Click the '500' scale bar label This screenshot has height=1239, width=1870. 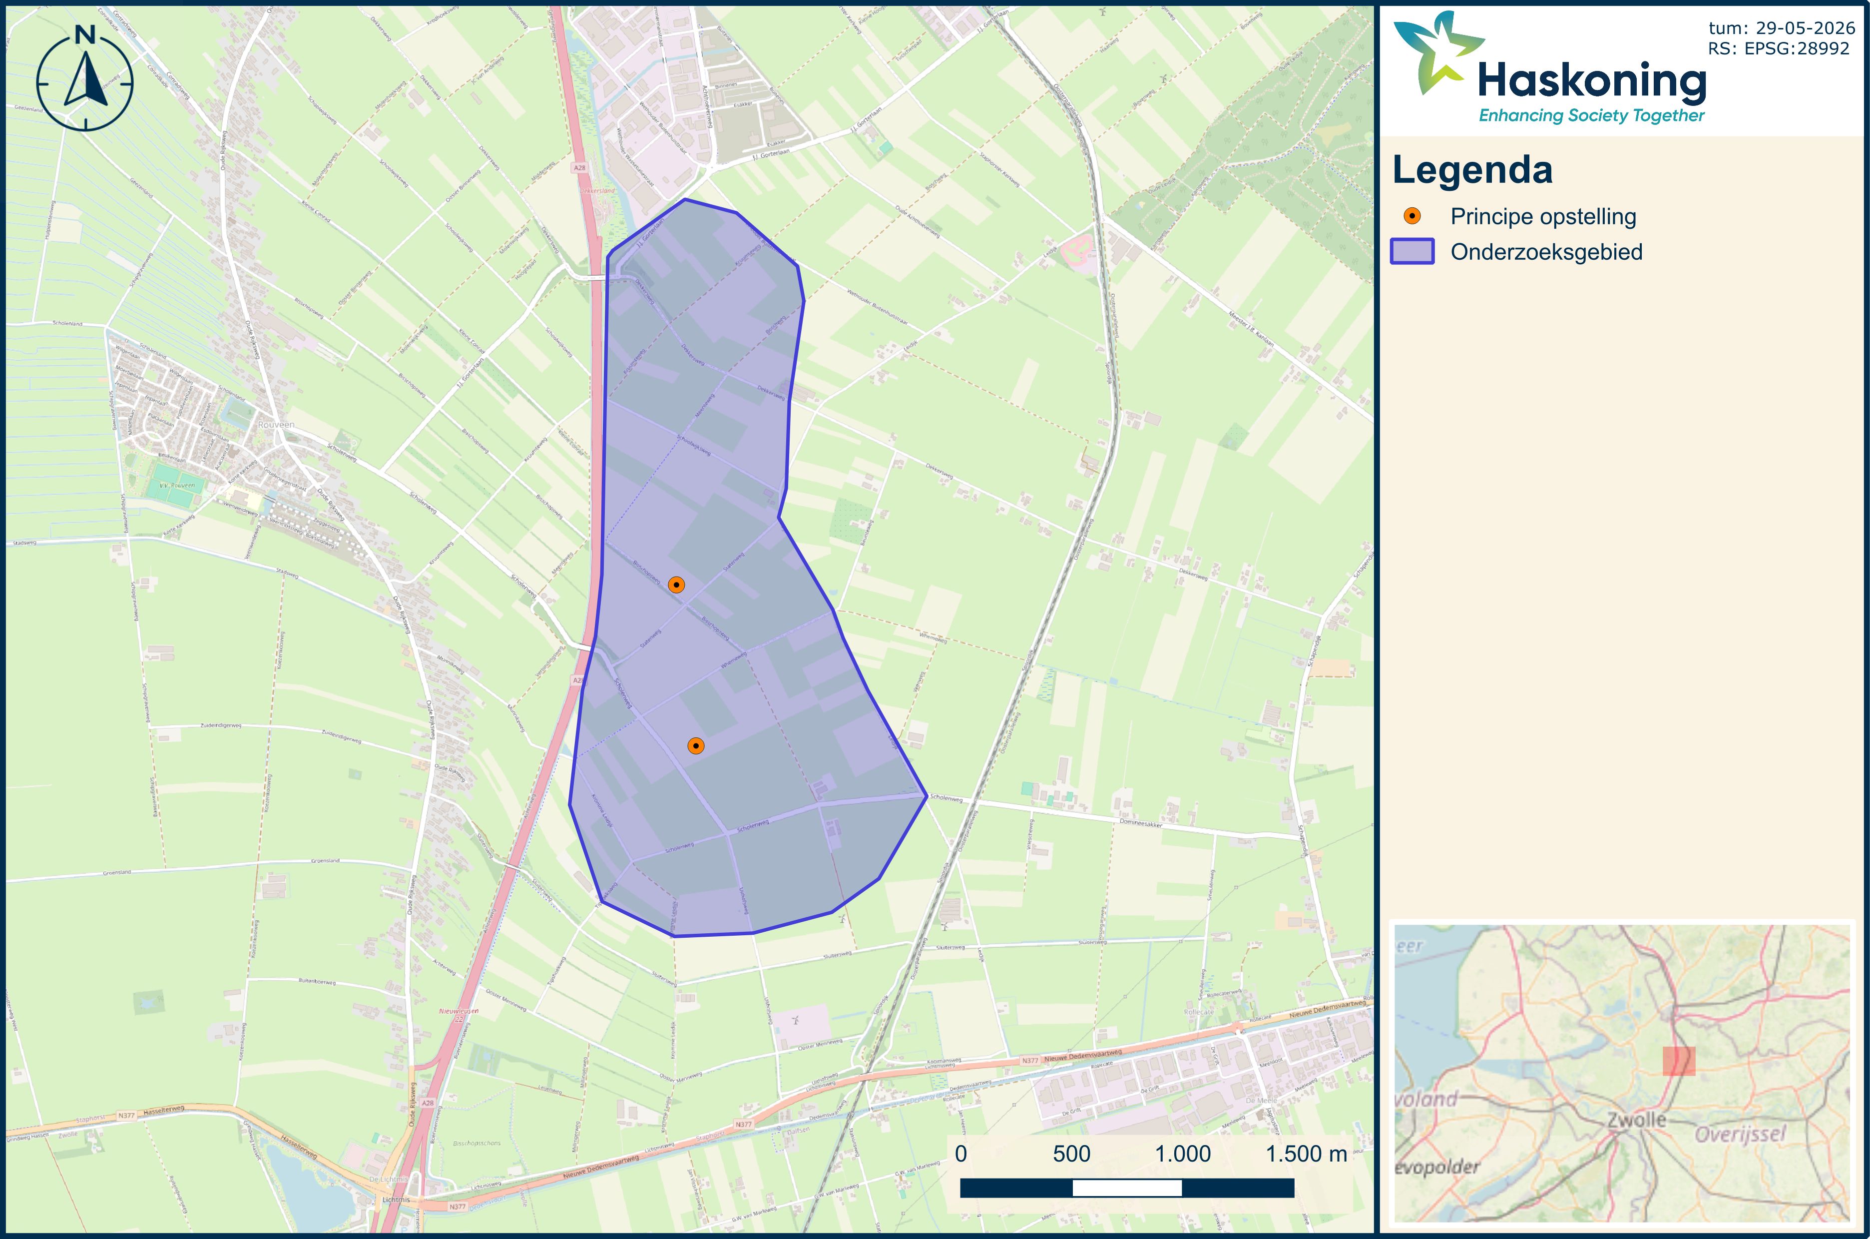[x=1071, y=1154]
